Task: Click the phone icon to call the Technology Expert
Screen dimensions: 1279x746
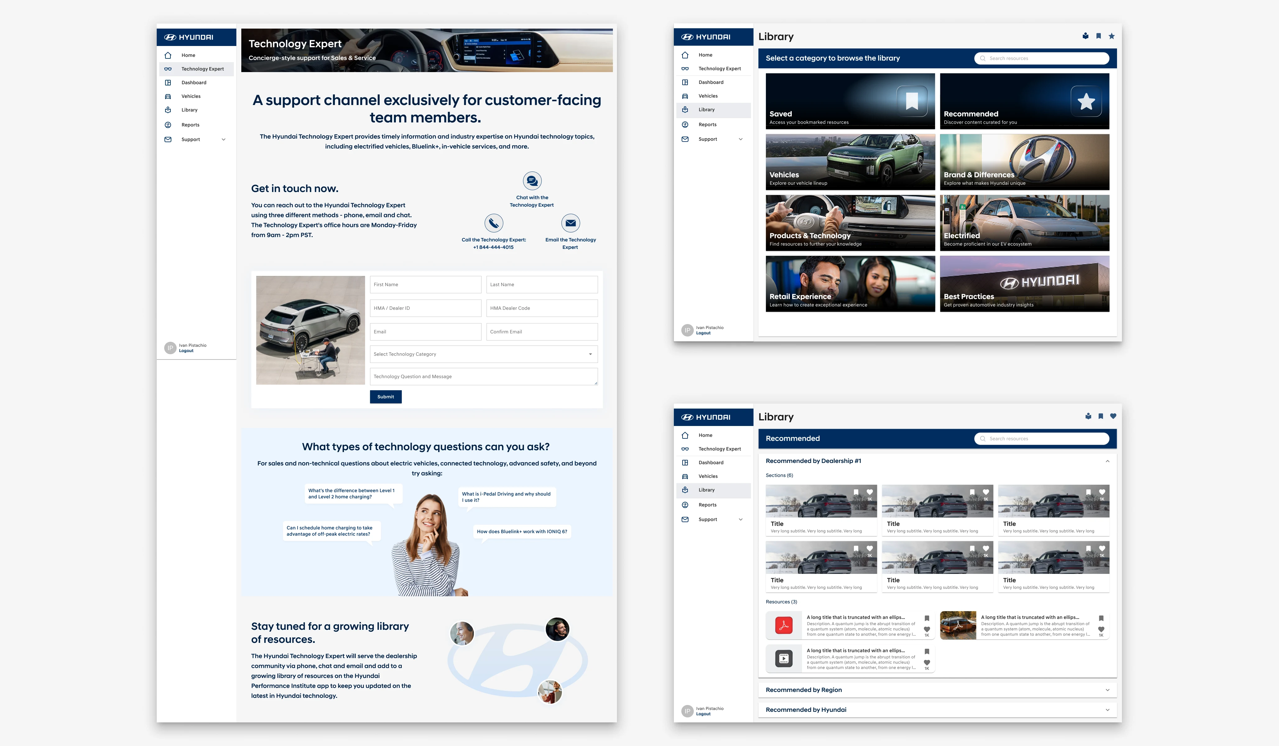Action: [493, 223]
